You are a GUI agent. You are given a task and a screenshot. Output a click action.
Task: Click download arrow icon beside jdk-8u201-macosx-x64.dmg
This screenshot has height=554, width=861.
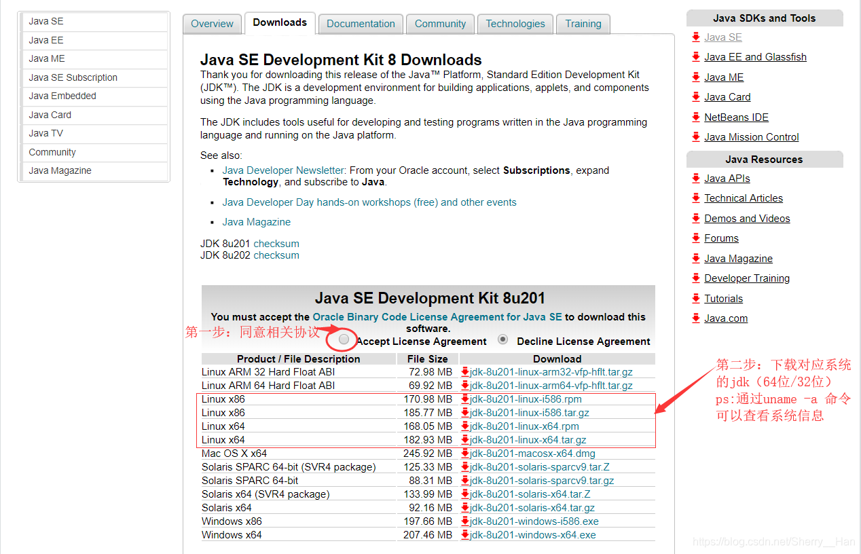pos(465,454)
